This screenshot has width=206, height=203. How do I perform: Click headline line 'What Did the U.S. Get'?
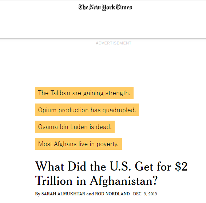click(94, 167)
